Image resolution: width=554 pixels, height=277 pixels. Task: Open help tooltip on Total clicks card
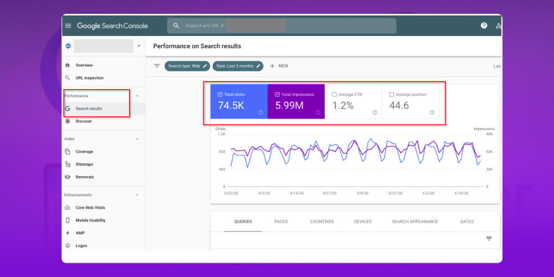261,112
